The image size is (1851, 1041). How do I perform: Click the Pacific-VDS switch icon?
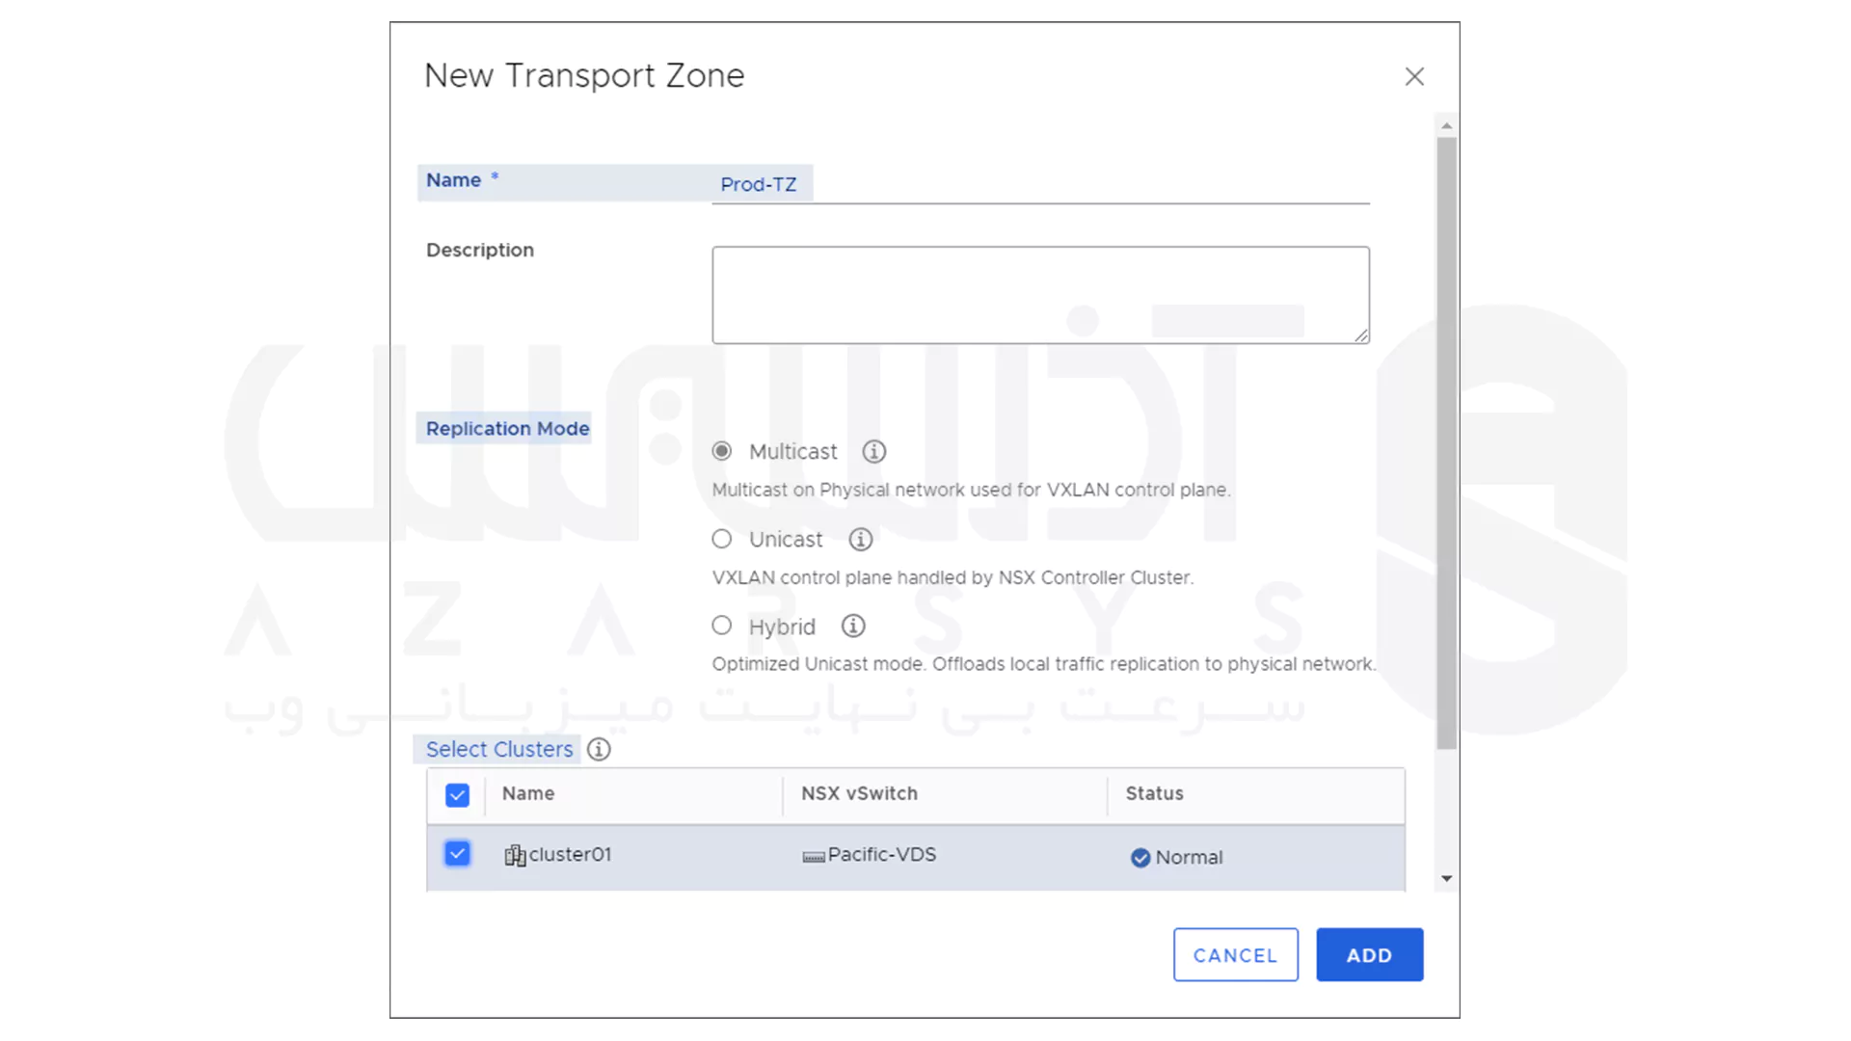click(x=814, y=856)
